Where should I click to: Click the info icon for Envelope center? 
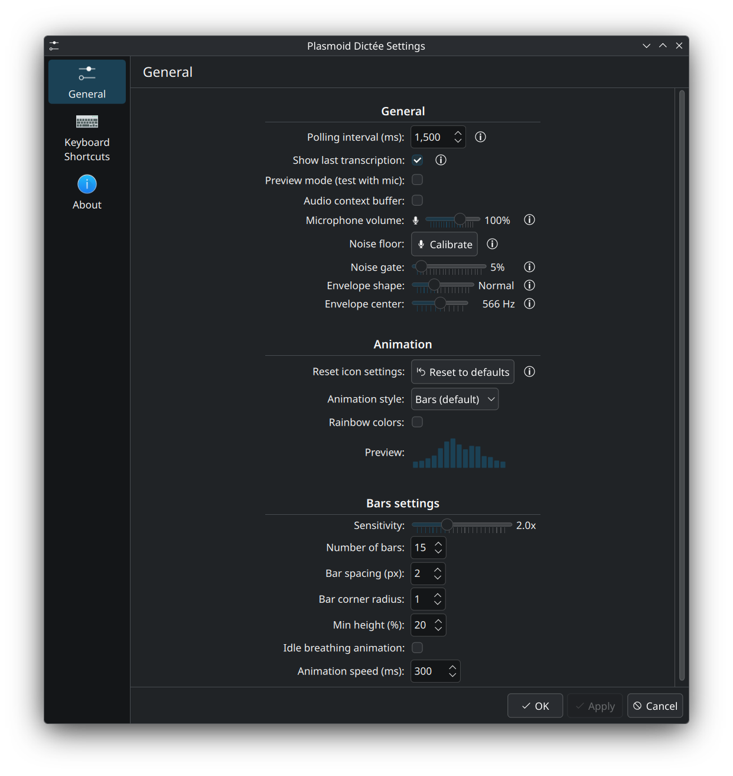pyautogui.click(x=529, y=304)
